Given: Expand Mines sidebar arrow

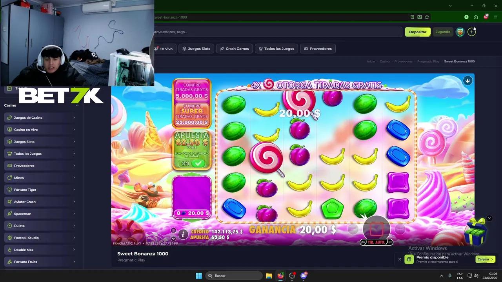Looking at the screenshot, I should click(x=74, y=178).
